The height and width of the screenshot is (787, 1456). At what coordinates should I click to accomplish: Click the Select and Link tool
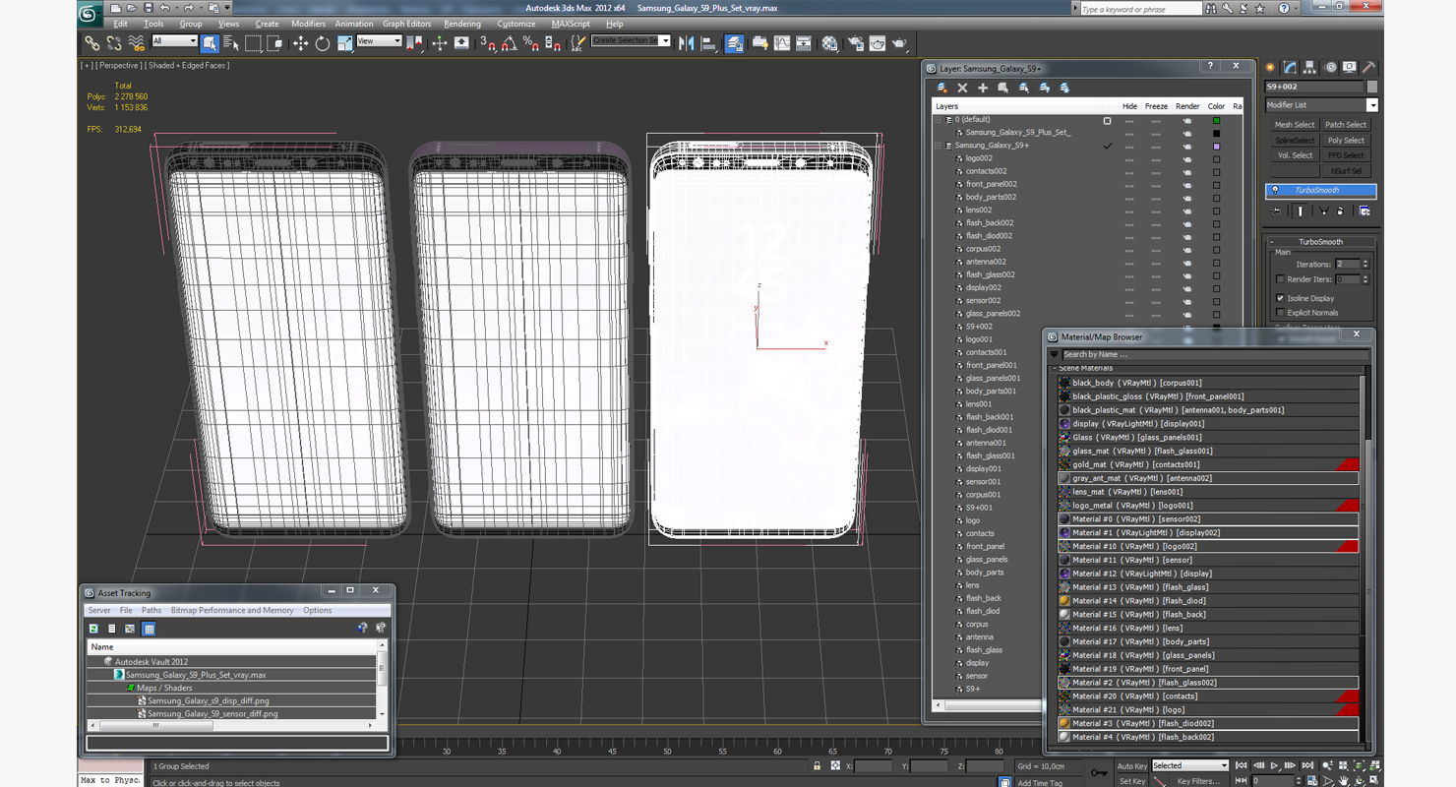[91, 43]
